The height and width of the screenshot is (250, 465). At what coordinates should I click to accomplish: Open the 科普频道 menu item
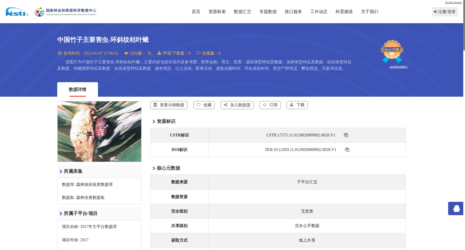(344, 12)
